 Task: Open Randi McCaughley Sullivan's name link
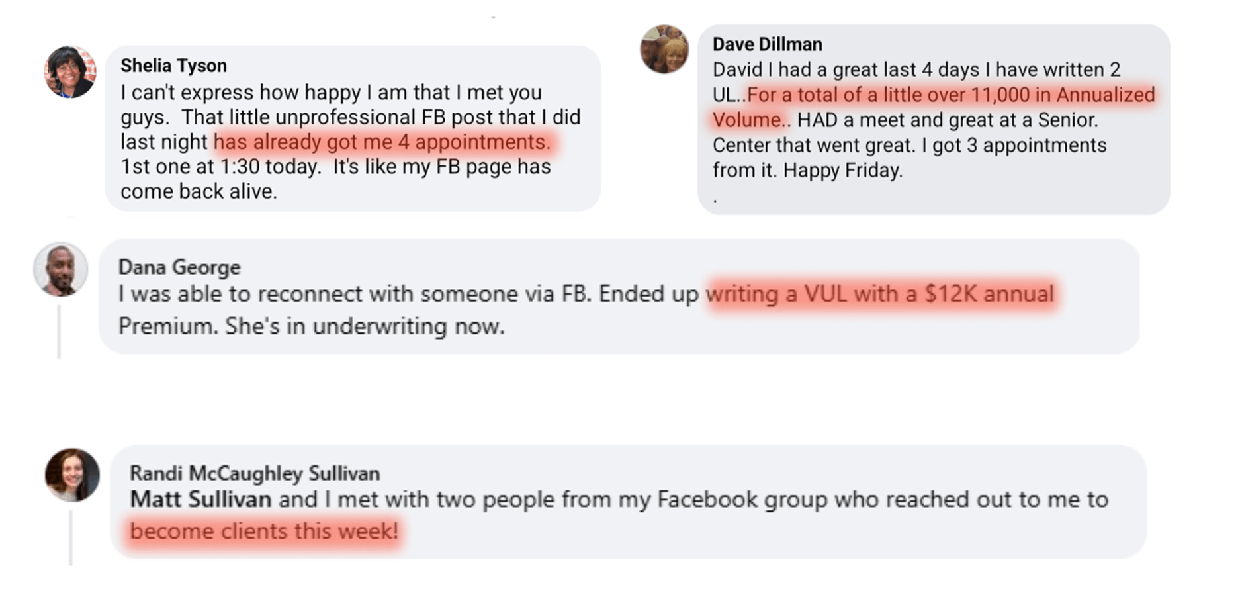254,473
